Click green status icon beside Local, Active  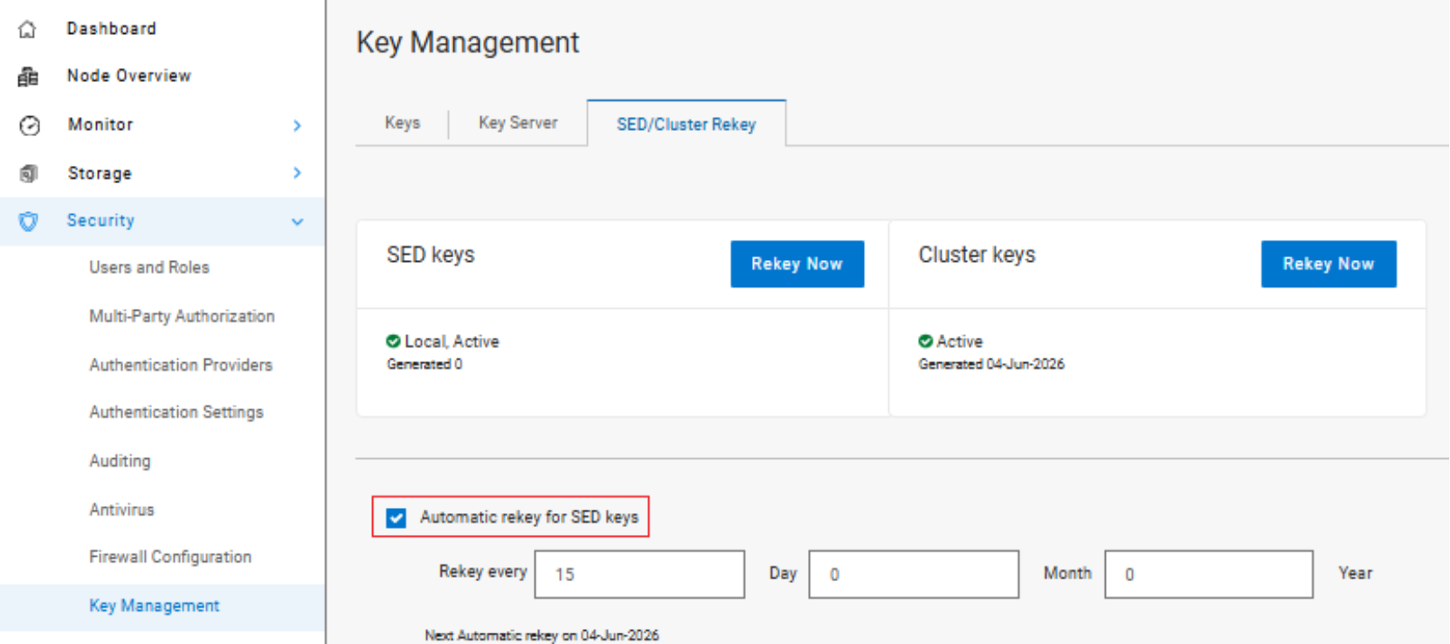point(393,341)
